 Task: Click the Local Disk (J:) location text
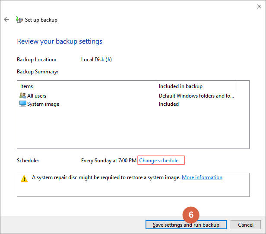click(97, 60)
